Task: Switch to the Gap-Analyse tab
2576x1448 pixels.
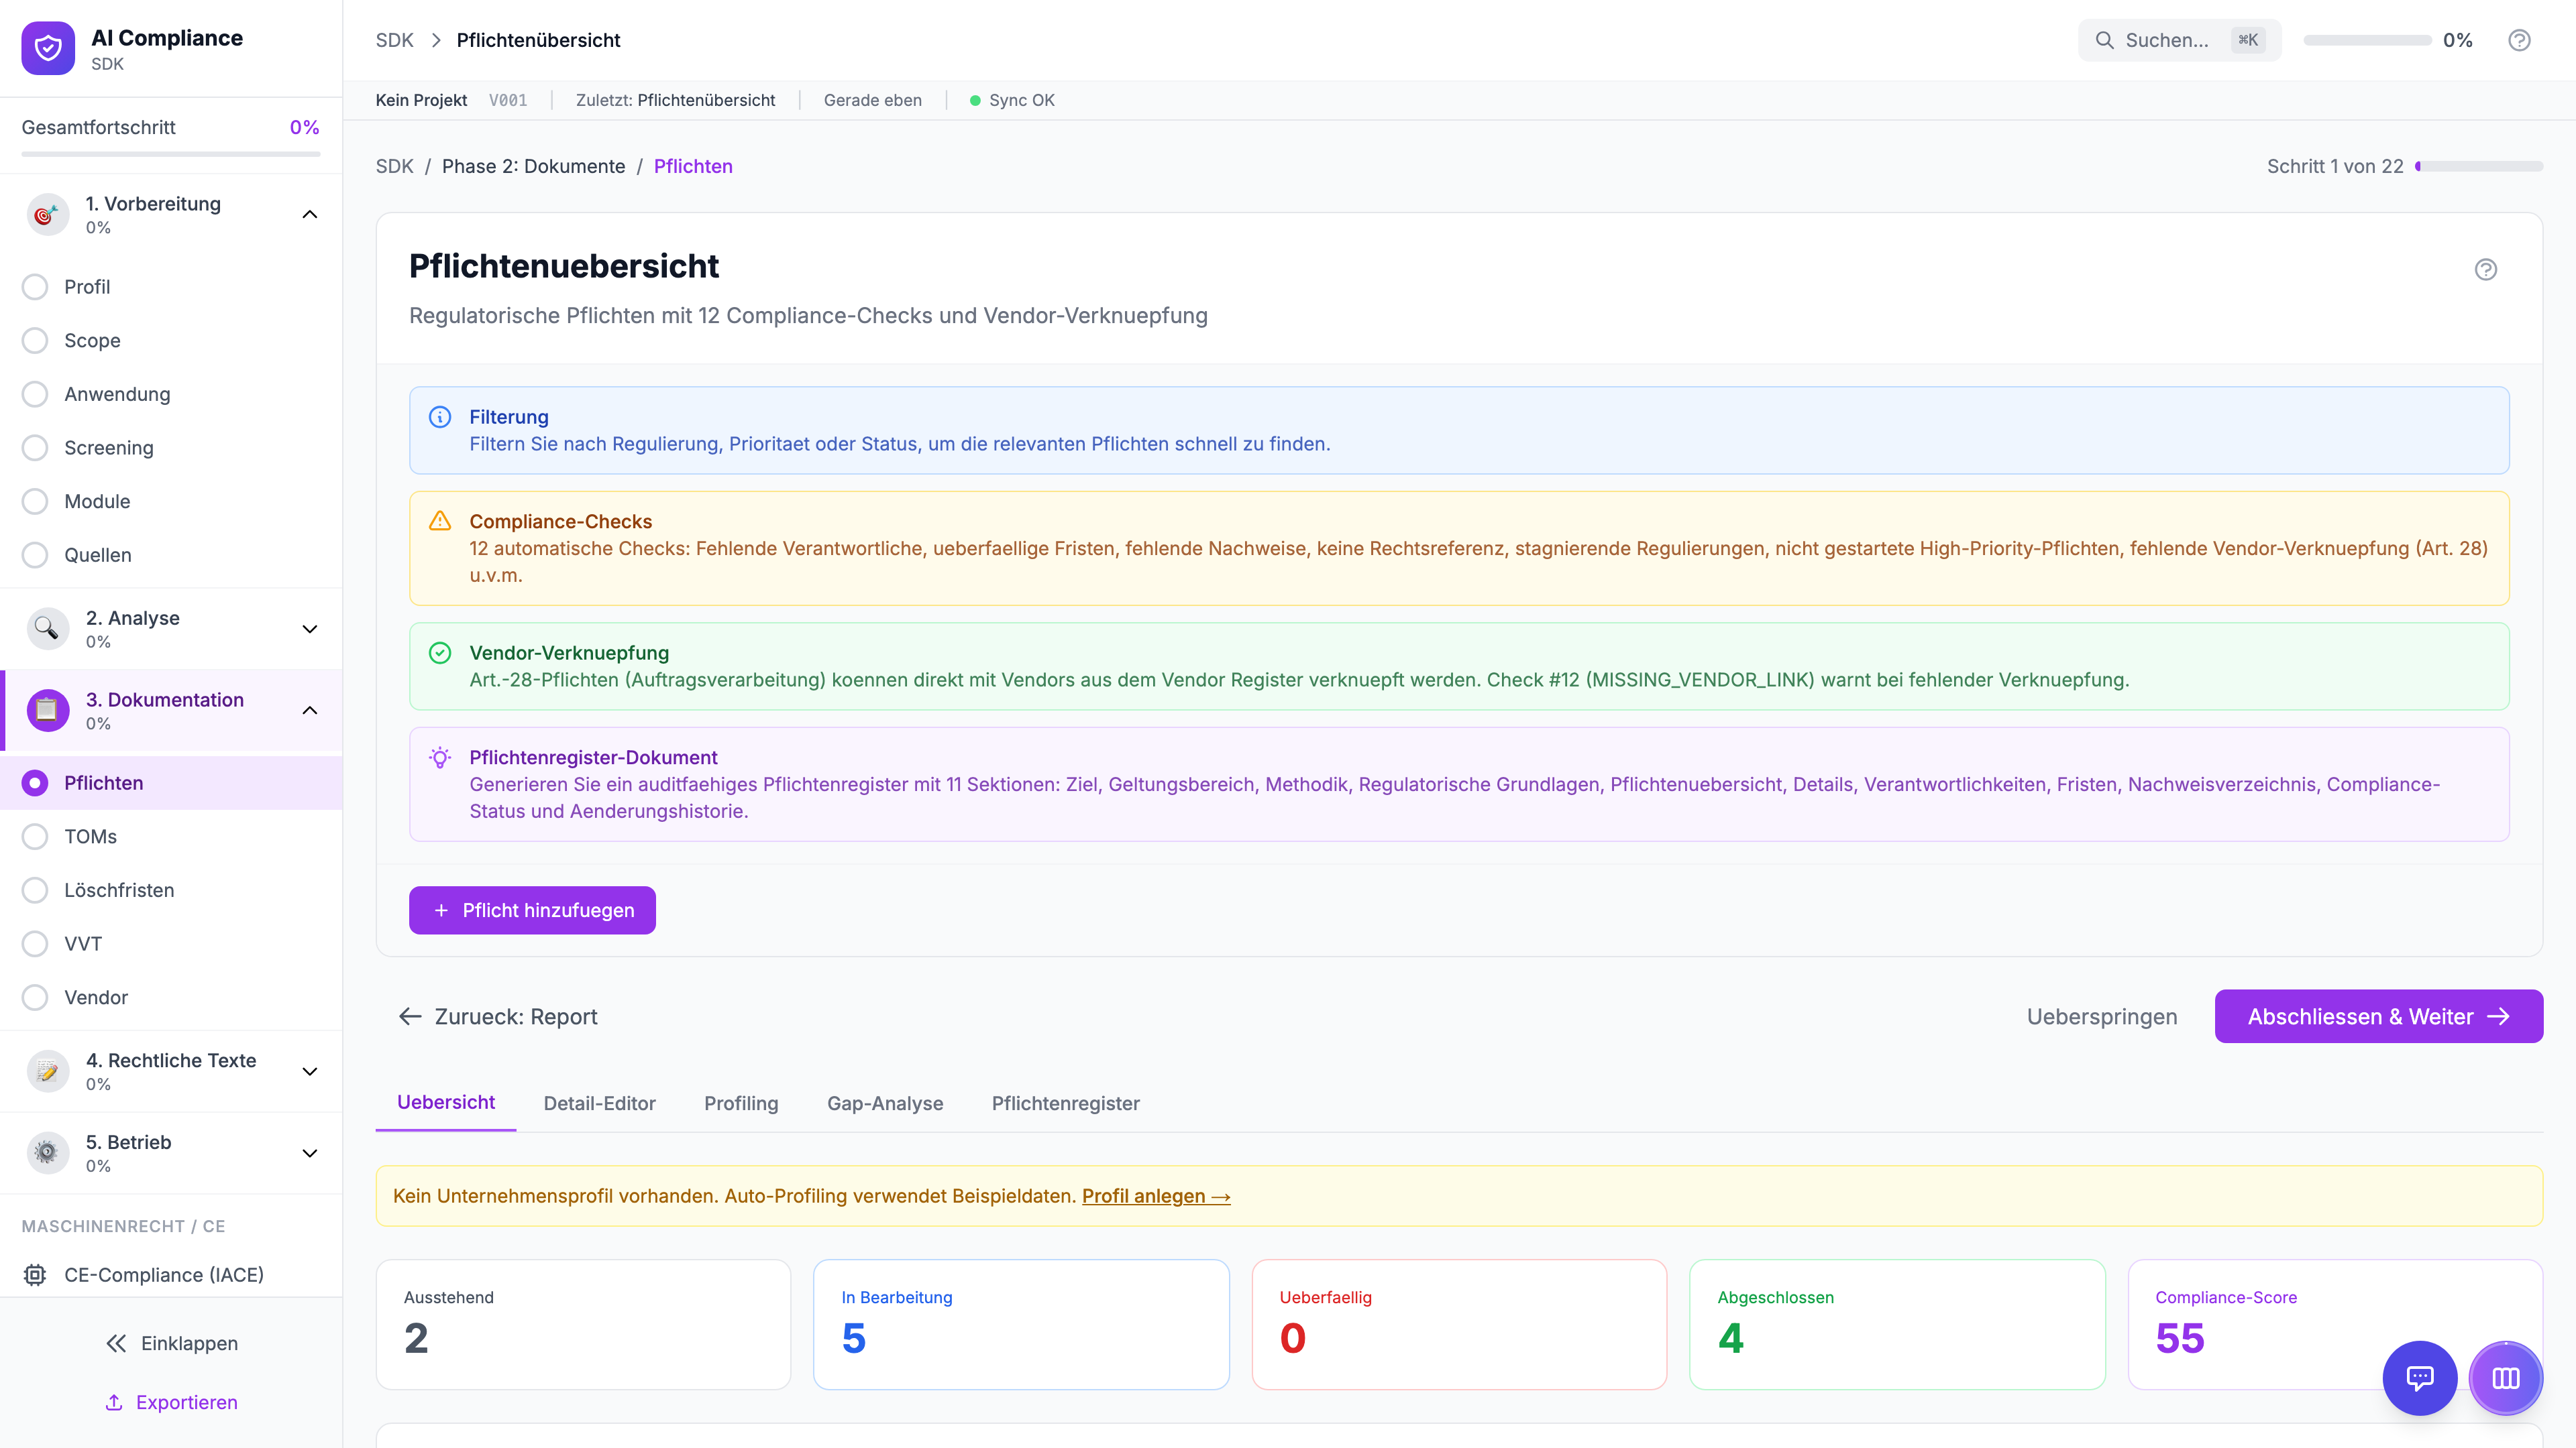Action: click(x=884, y=1103)
